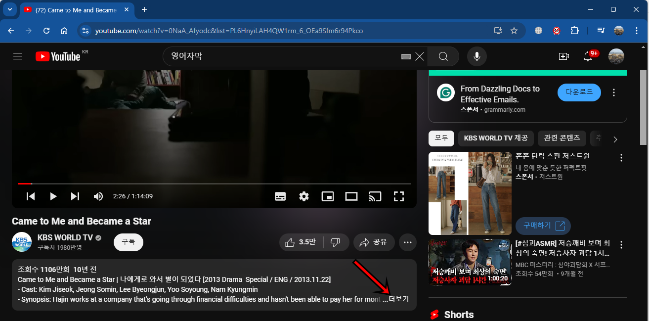
Task: Like the video with 3.5만 likes
Action: [x=302, y=242]
